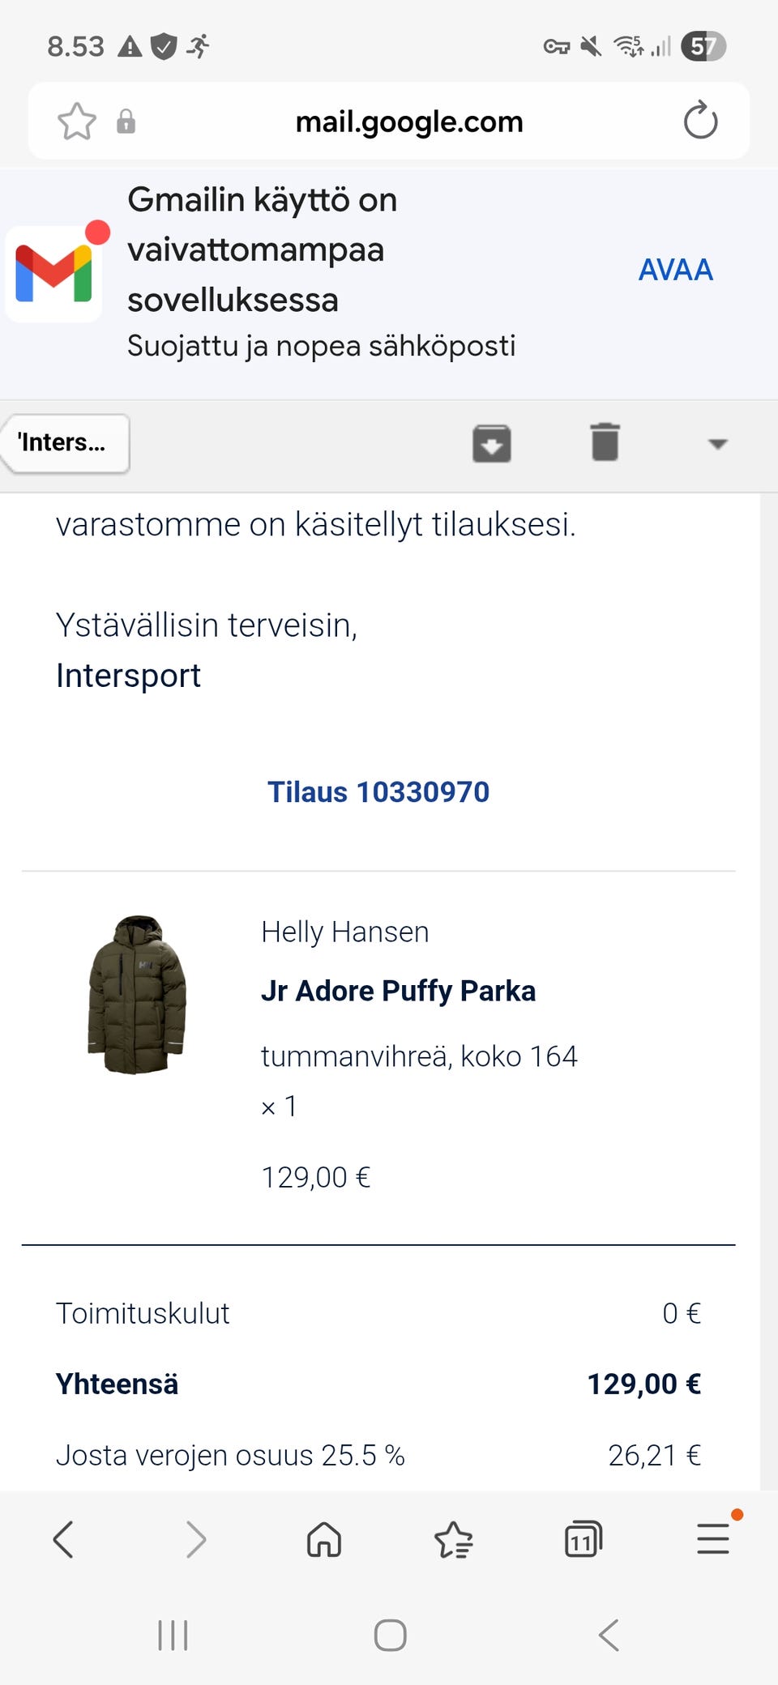The width and height of the screenshot is (778, 1685).
Task: Open the Intersport link
Action: 128,676
